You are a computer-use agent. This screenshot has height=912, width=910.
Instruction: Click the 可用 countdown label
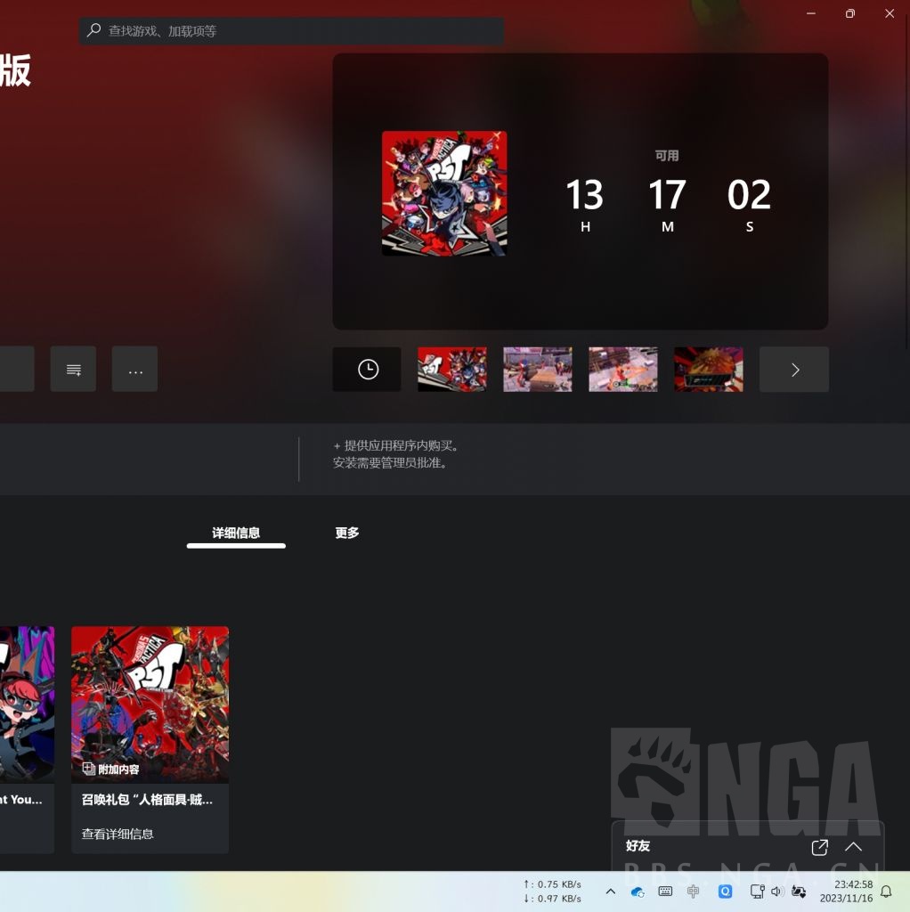tap(667, 155)
